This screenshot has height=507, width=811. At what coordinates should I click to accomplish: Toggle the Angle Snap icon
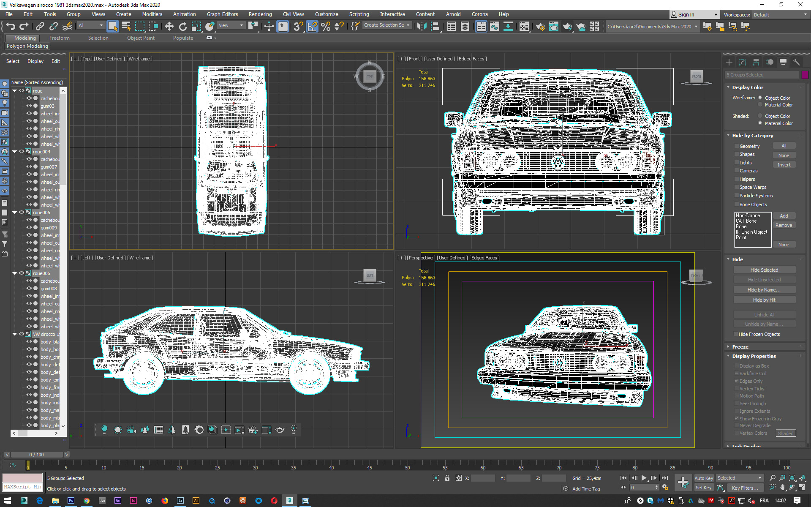point(312,27)
